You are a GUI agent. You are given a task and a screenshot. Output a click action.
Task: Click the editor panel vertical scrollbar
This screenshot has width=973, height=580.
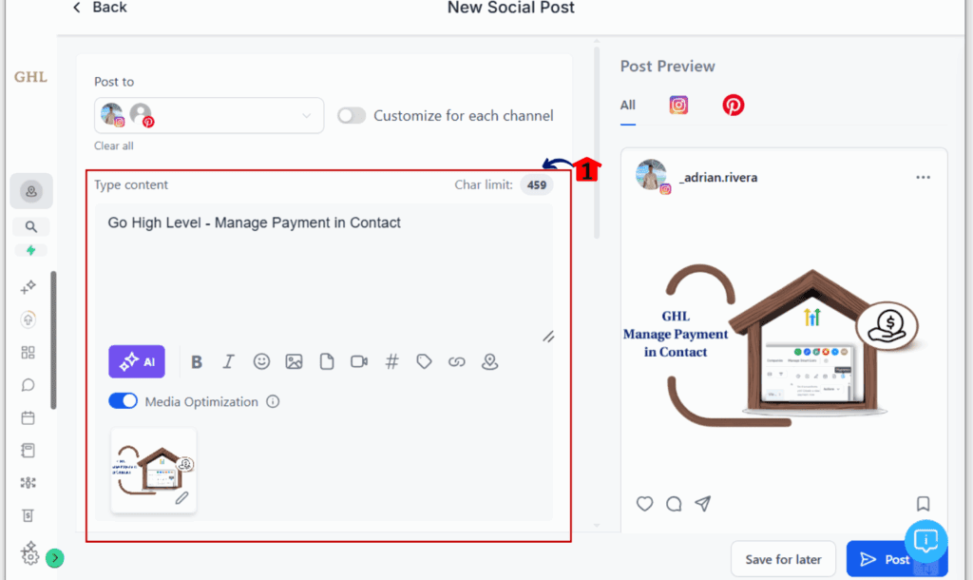pyautogui.click(x=597, y=141)
